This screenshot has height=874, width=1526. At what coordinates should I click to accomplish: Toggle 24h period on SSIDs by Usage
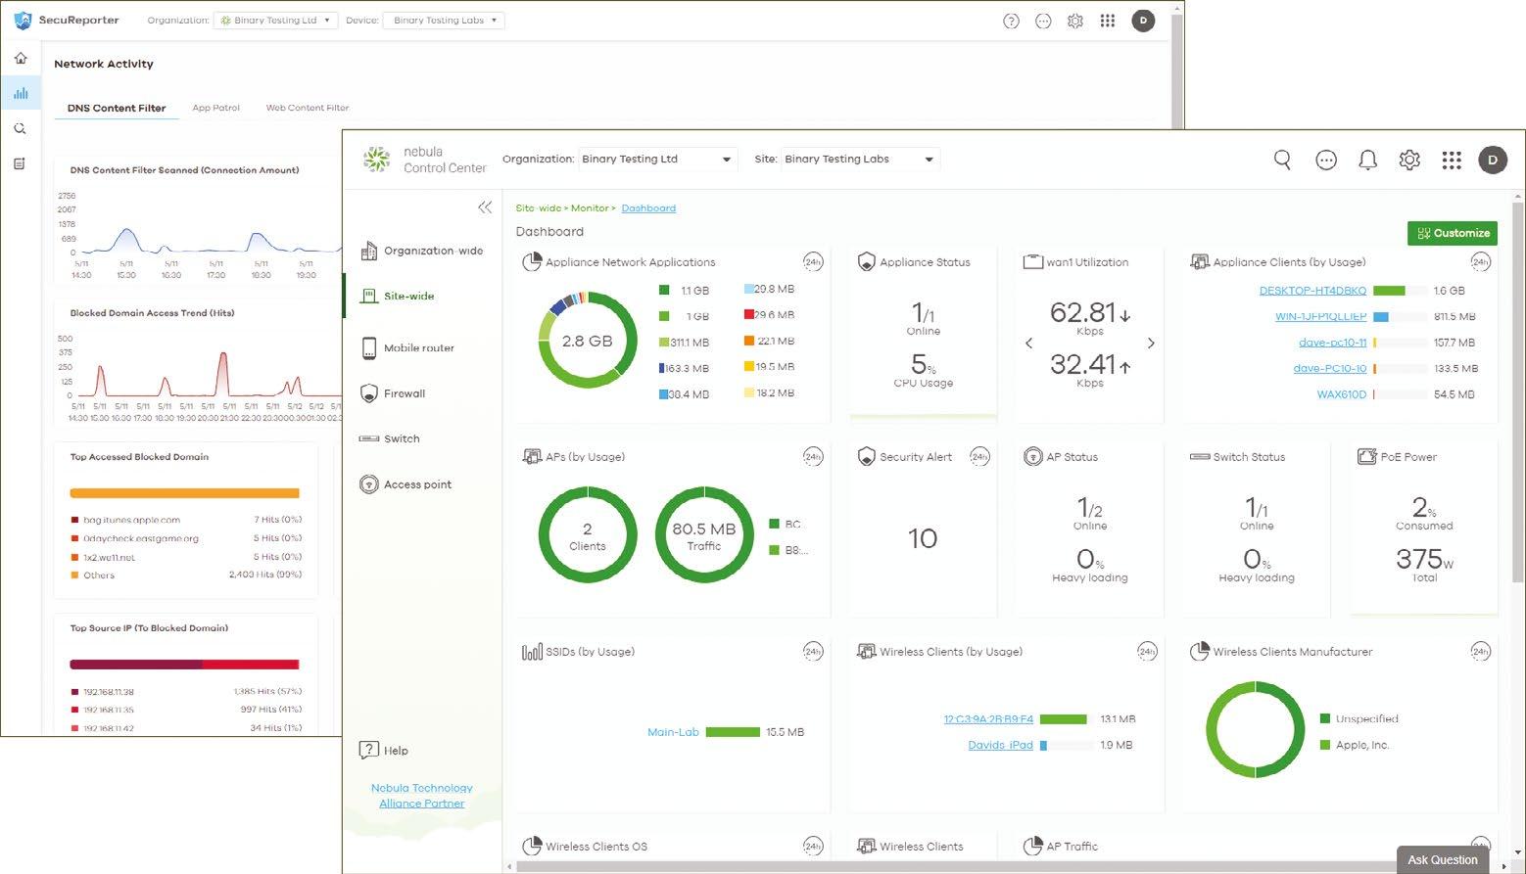pos(812,651)
